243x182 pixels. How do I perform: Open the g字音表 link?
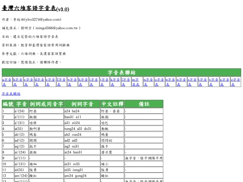click(x=72, y=82)
